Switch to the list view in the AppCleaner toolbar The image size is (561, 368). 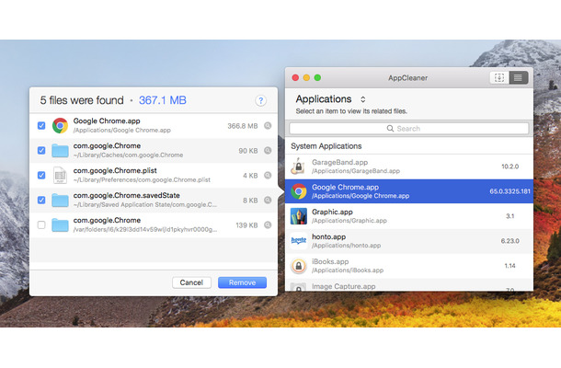coord(518,77)
